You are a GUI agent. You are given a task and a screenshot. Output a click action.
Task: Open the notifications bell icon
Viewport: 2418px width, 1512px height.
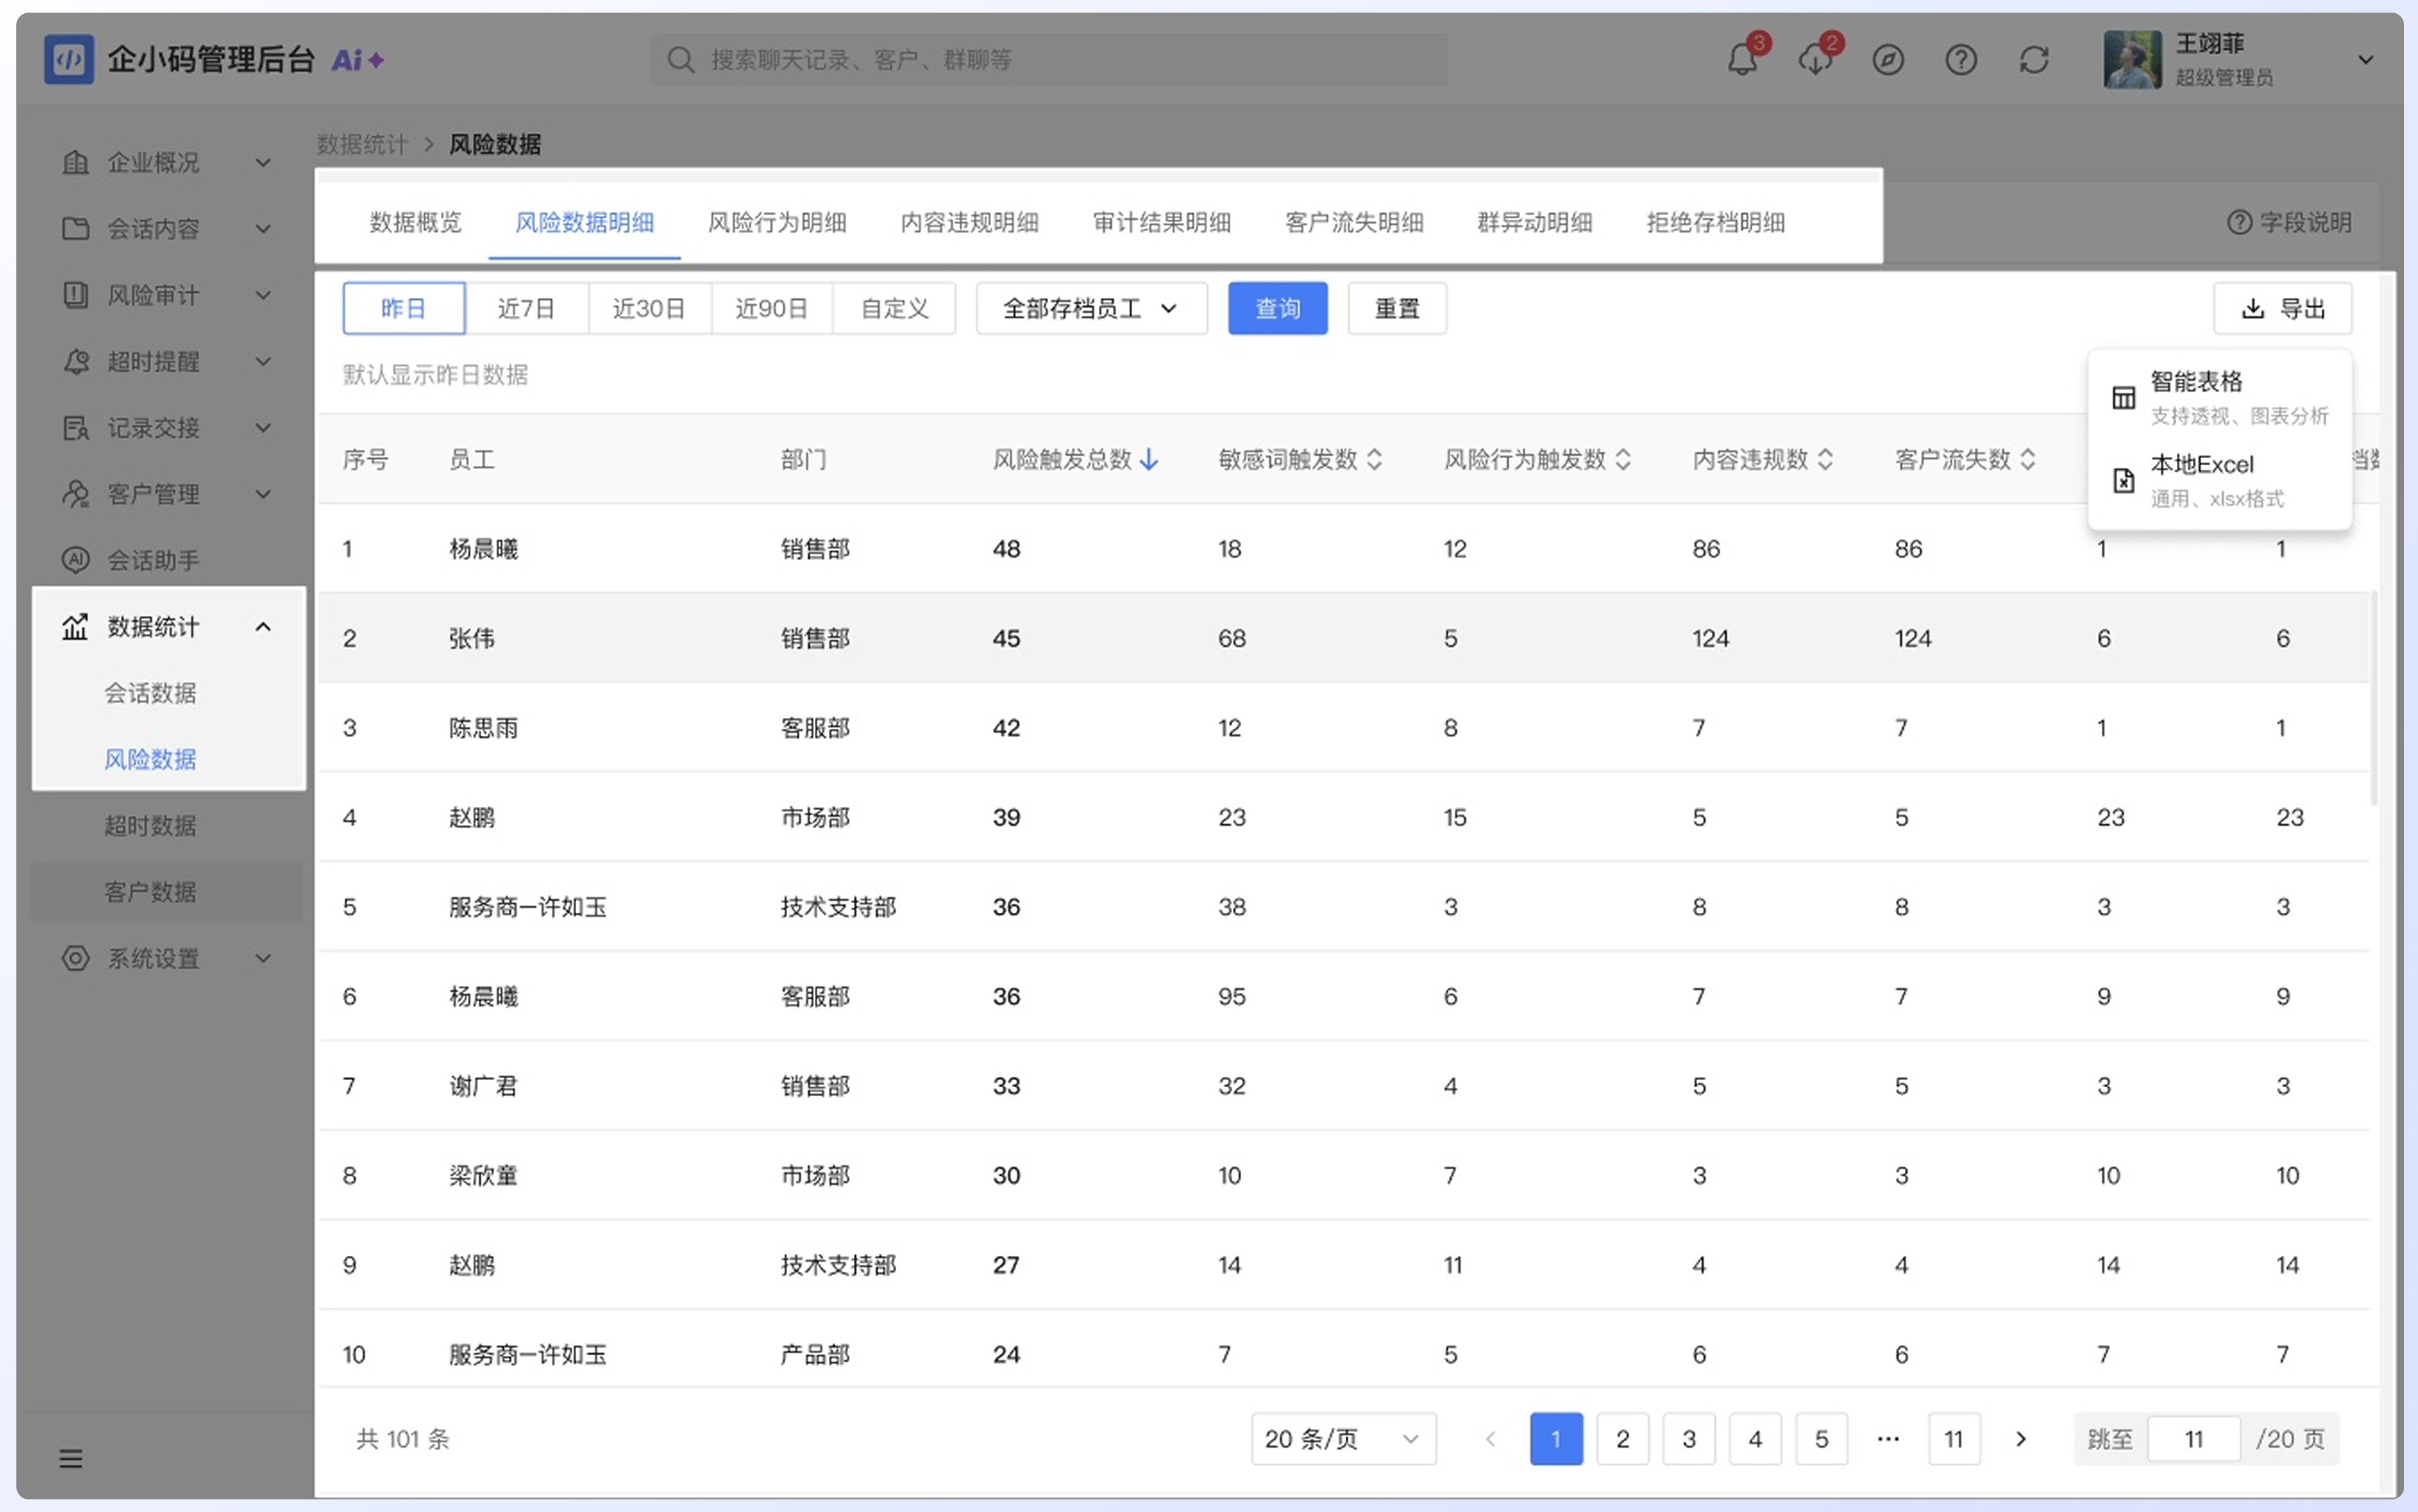pos(1742,60)
